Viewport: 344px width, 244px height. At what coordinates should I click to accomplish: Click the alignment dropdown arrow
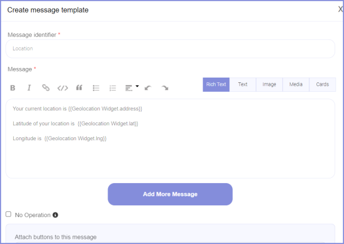[137, 86]
